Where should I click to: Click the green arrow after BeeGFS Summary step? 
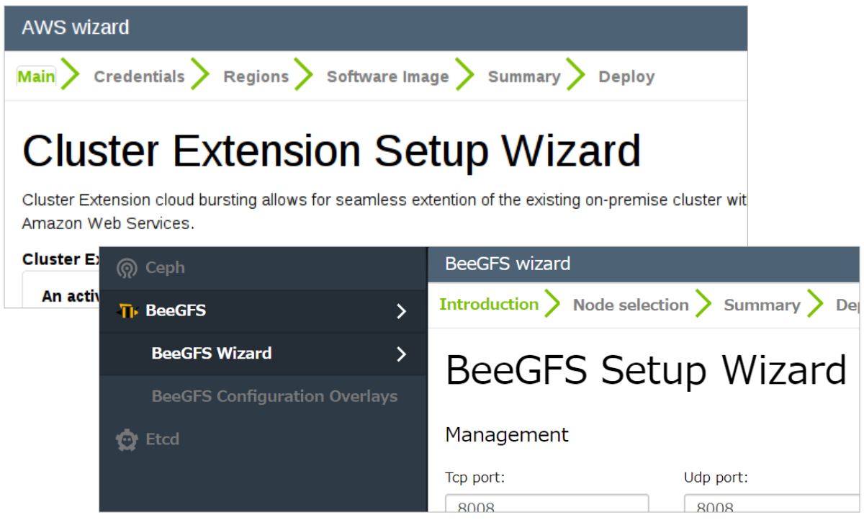(815, 304)
